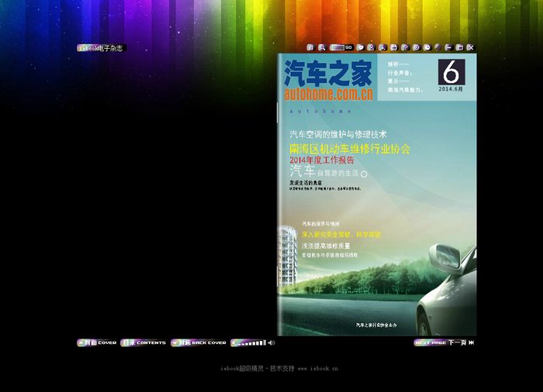Click the www.iebook.cn support link

(x=318, y=369)
